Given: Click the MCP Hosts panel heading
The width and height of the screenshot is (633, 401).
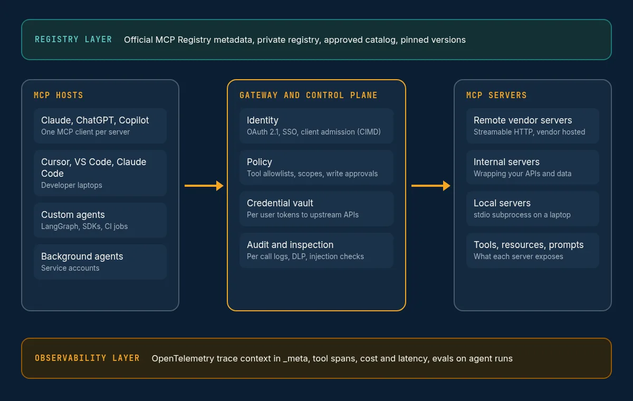Looking at the screenshot, I should [59, 96].
